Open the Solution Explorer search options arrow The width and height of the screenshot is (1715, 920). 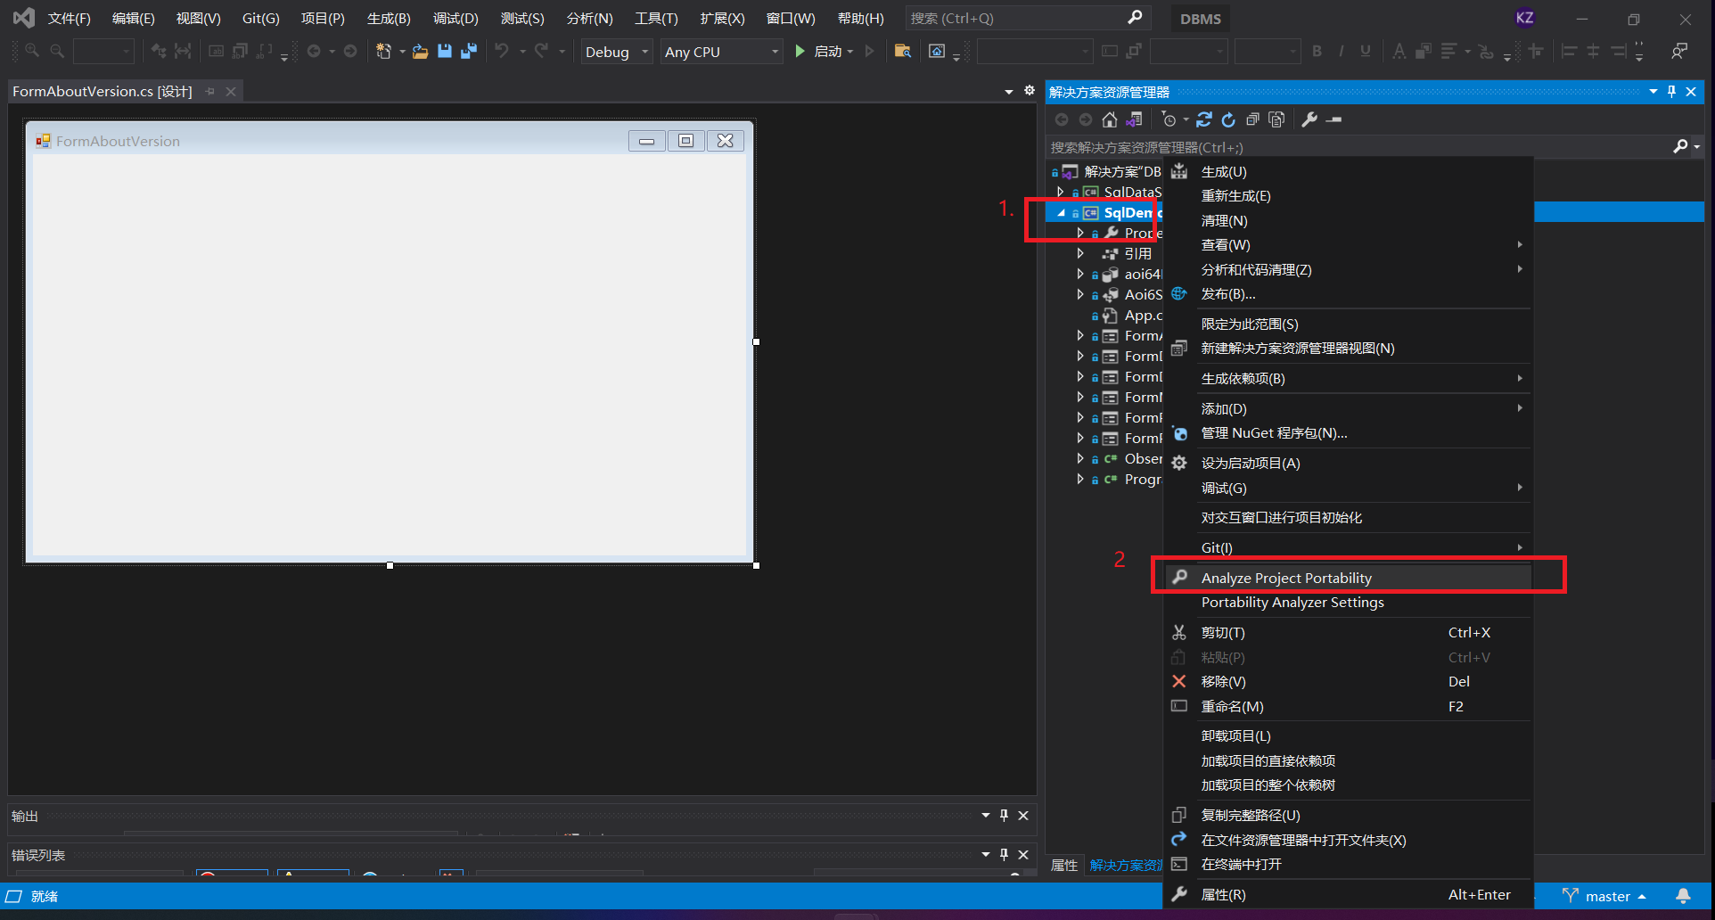click(x=1696, y=146)
